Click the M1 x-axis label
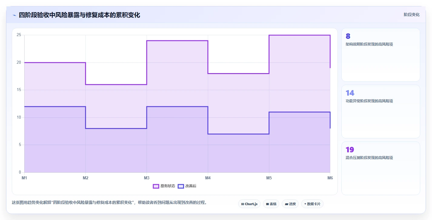This screenshot has width=432, height=220. tap(24, 178)
